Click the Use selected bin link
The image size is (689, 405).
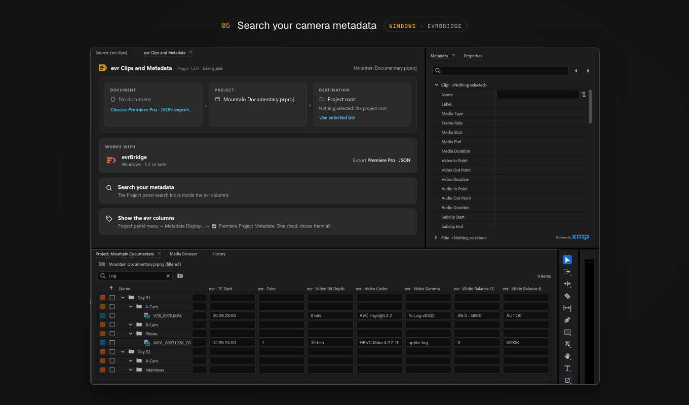pyautogui.click(x=337, y=117)
